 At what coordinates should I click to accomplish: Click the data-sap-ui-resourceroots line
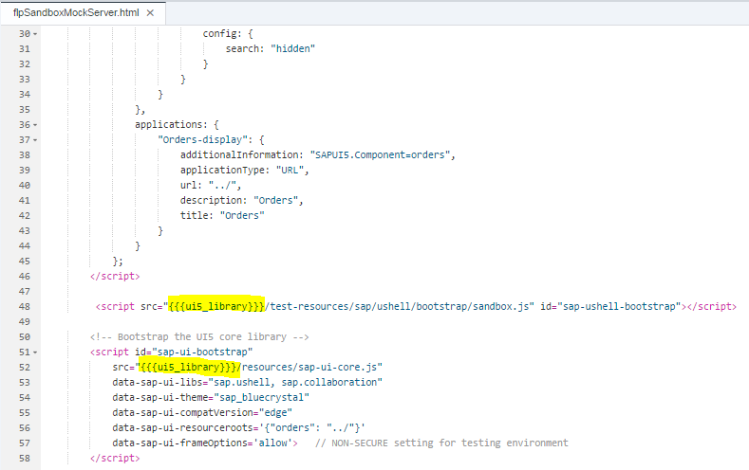tap(239, 427)
